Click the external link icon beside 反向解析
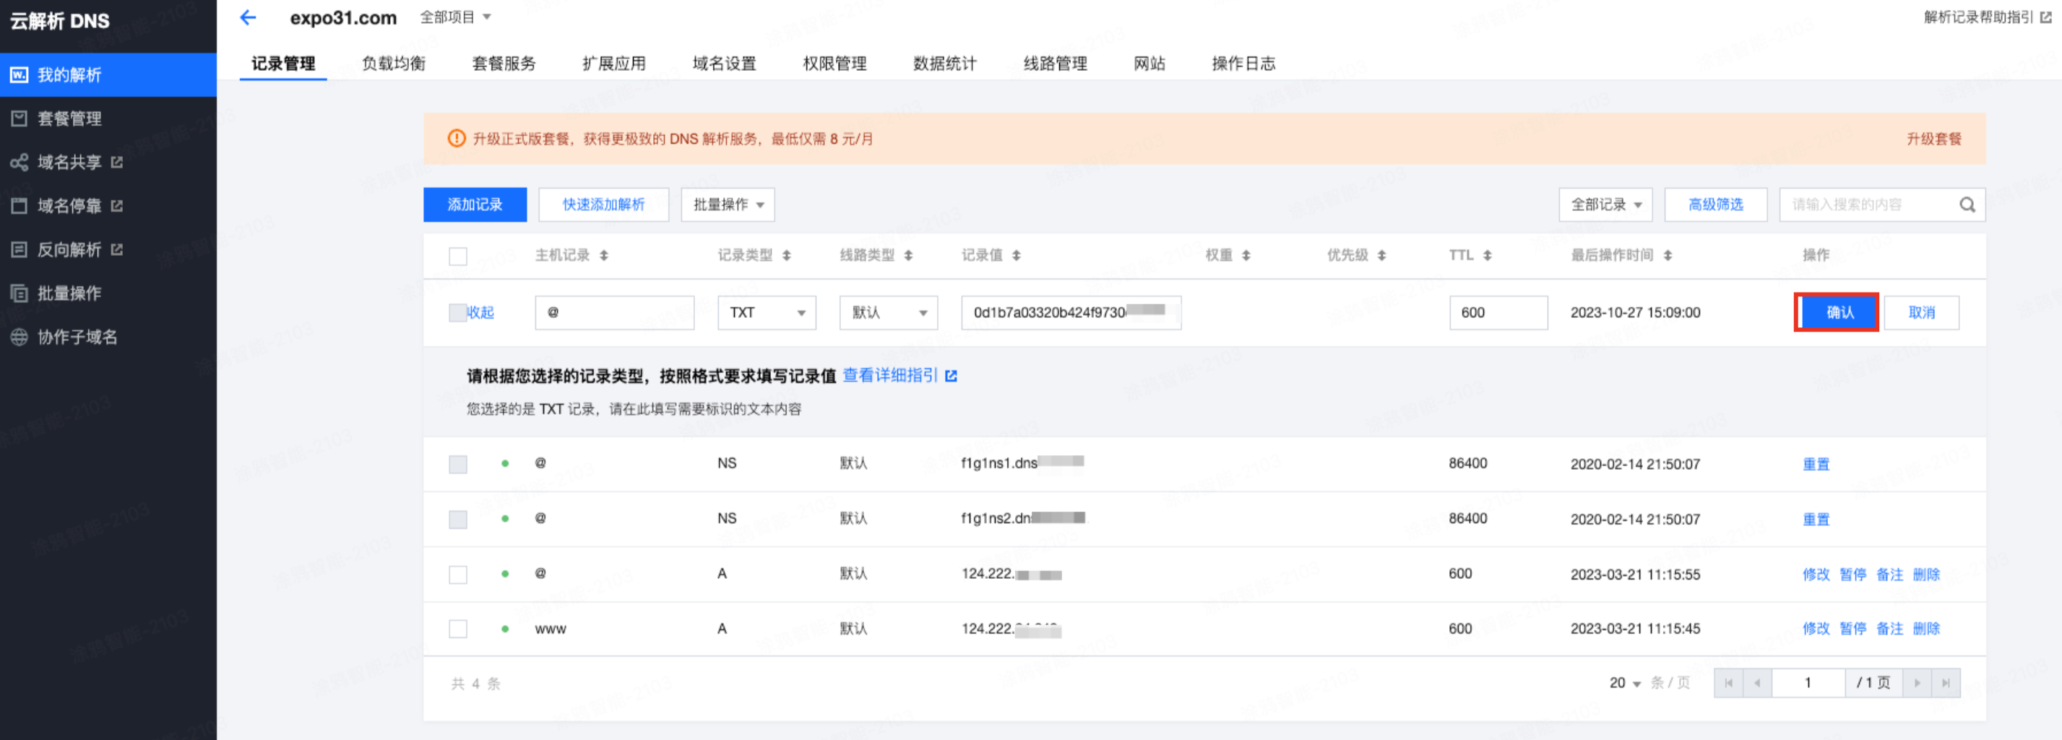The height and width of the screenshot is (740, 2062). [117, 249]
